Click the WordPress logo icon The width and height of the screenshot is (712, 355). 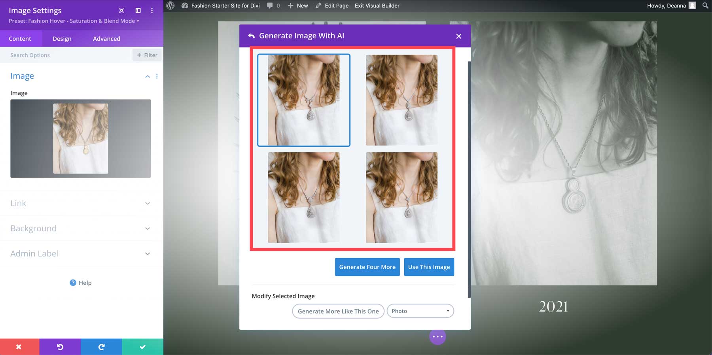tap(170, 6)
